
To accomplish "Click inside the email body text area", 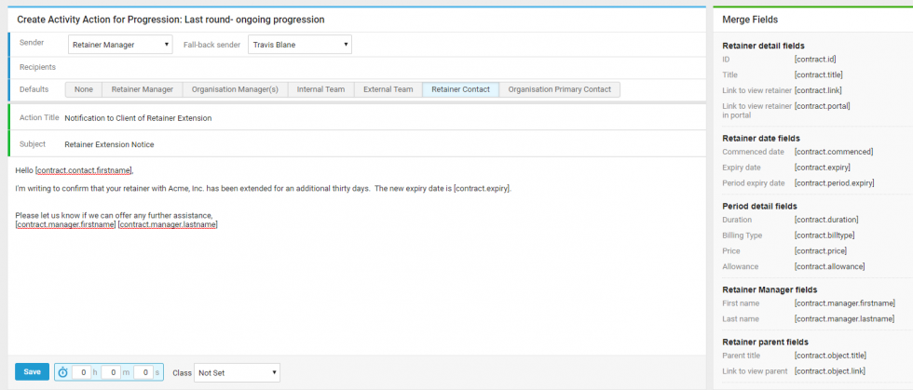I will click(354, 279).
